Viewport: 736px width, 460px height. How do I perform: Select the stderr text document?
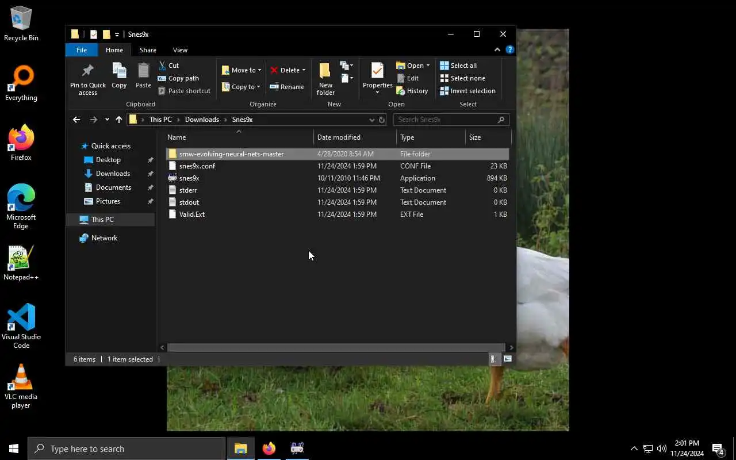click(x=338, y=190)
